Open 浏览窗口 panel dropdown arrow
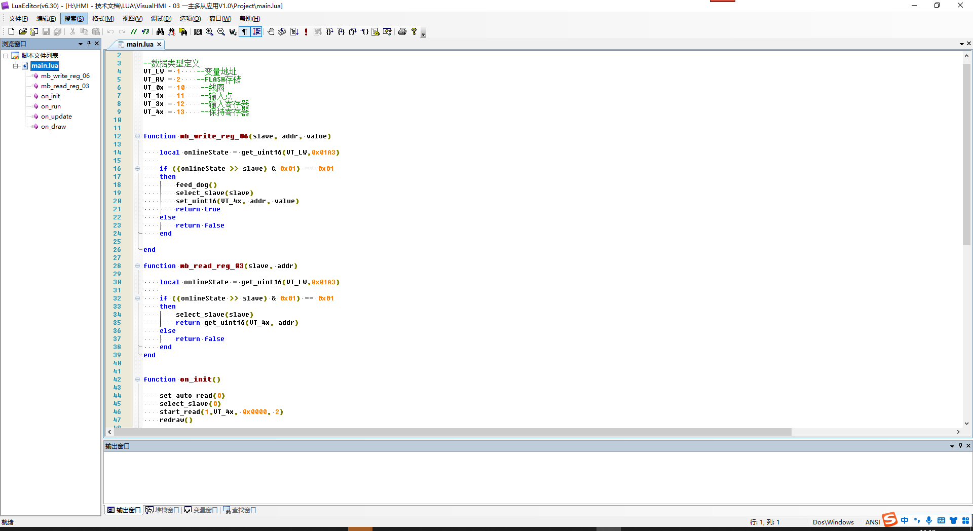This screenshot has height=531, width=973. [x=81, y=44]
